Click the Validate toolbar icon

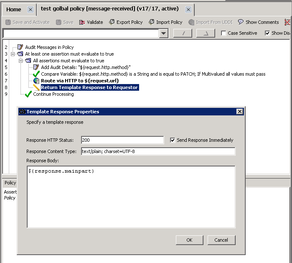82,22
